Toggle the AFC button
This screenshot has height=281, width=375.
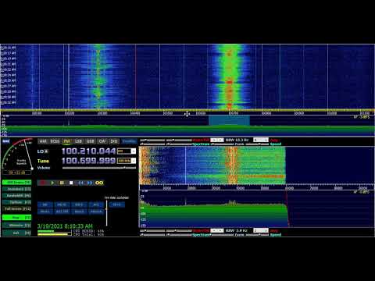96,205
